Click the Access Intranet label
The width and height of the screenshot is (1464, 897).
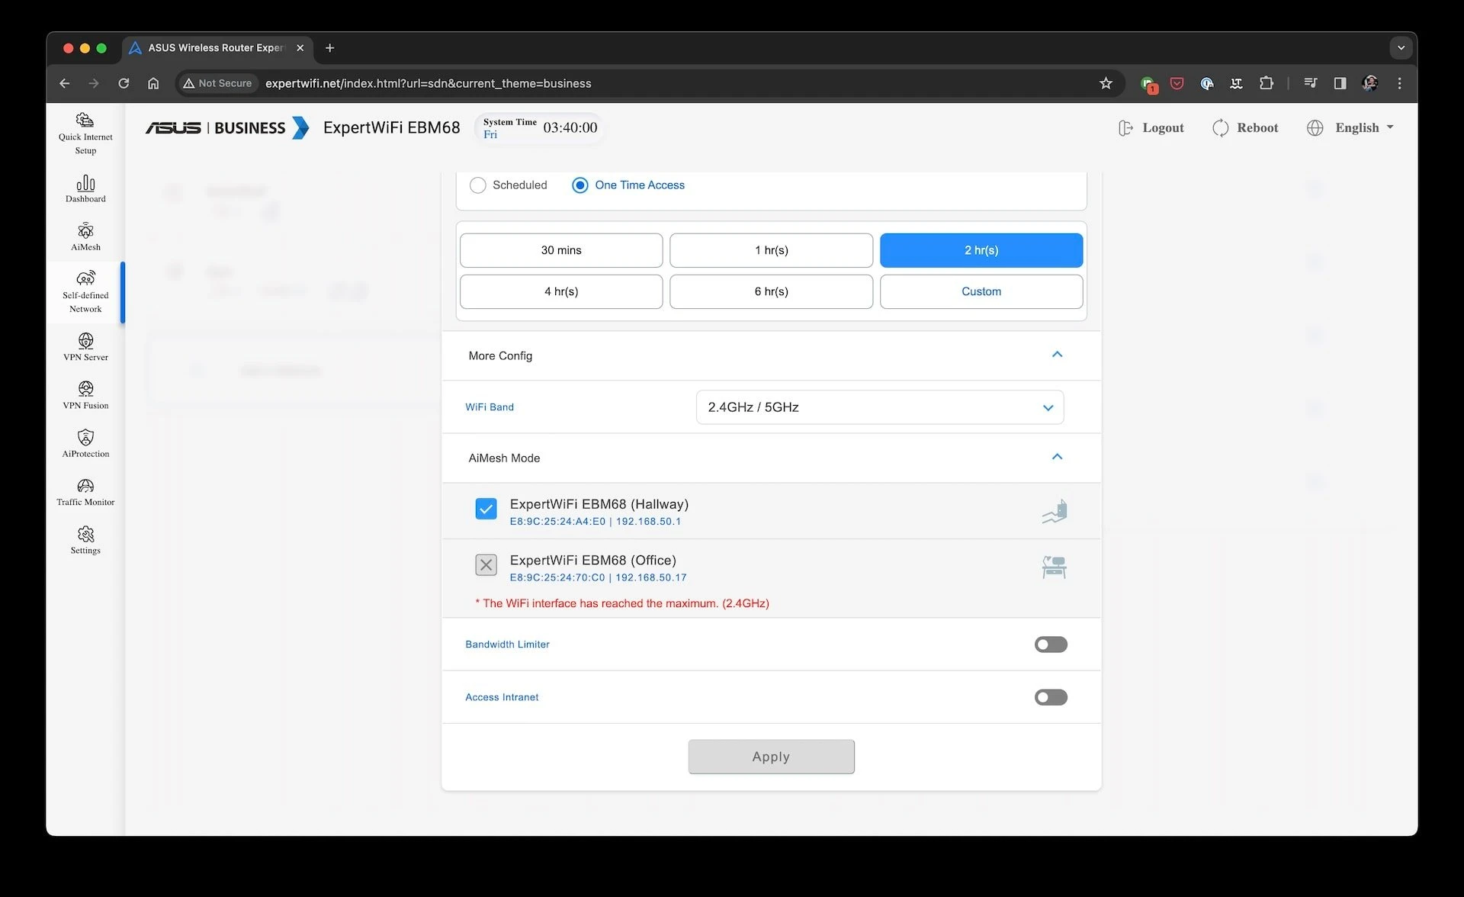pyautogui.click(x=502, y=697)
